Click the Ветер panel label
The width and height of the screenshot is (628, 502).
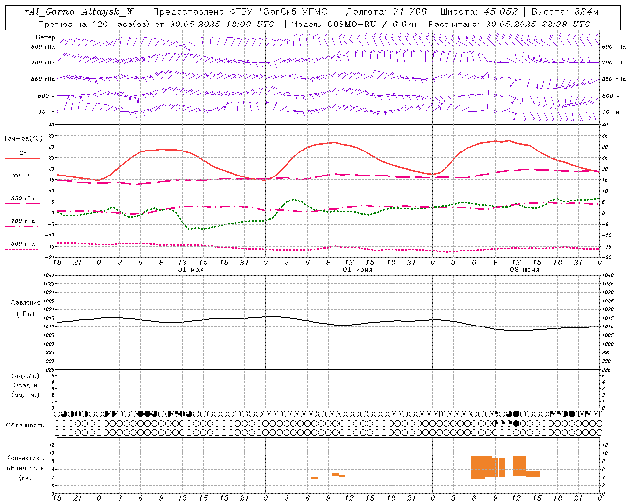point(45,37)
